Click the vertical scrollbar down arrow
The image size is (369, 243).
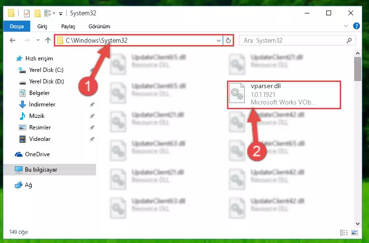[x=357, y=224]
